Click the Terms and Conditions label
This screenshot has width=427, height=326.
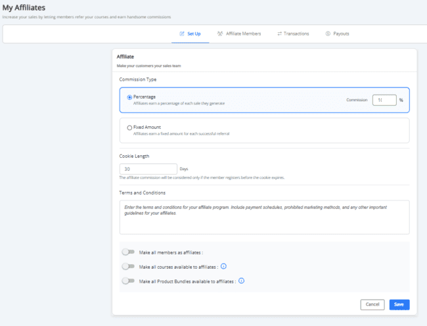(x=142, y=193)
